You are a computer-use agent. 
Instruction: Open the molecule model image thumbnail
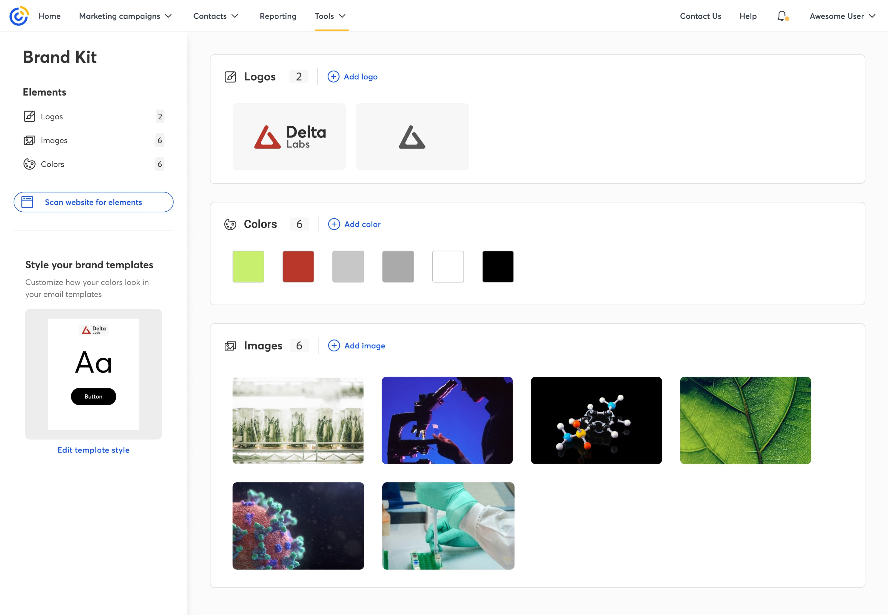pos(596,420)
